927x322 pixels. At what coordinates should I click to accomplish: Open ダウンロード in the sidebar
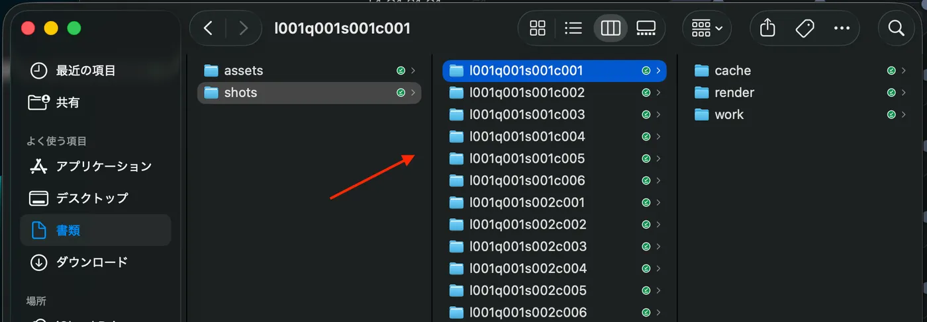(96, 262)
